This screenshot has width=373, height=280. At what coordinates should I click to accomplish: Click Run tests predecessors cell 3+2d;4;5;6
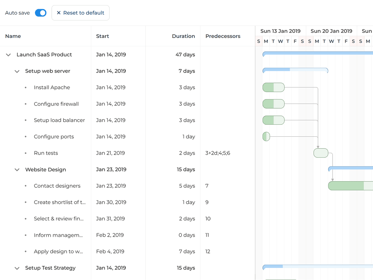pos(217,153)
